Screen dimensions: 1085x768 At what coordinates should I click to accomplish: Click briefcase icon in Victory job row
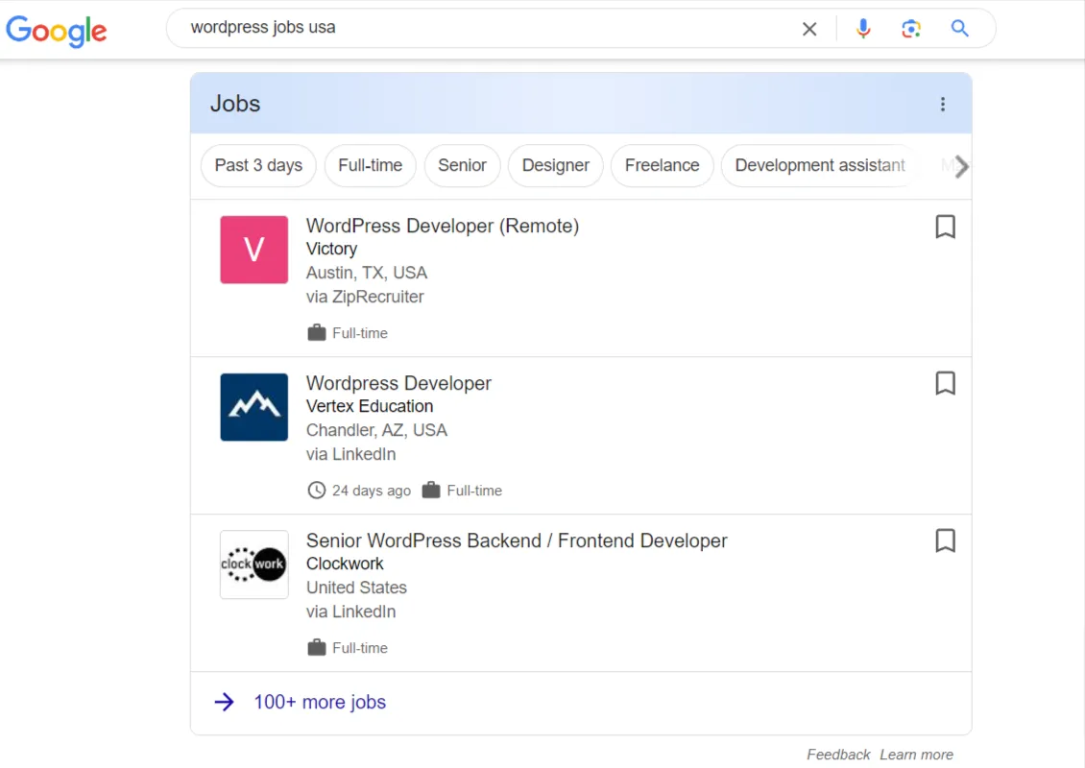coord(316,333)
